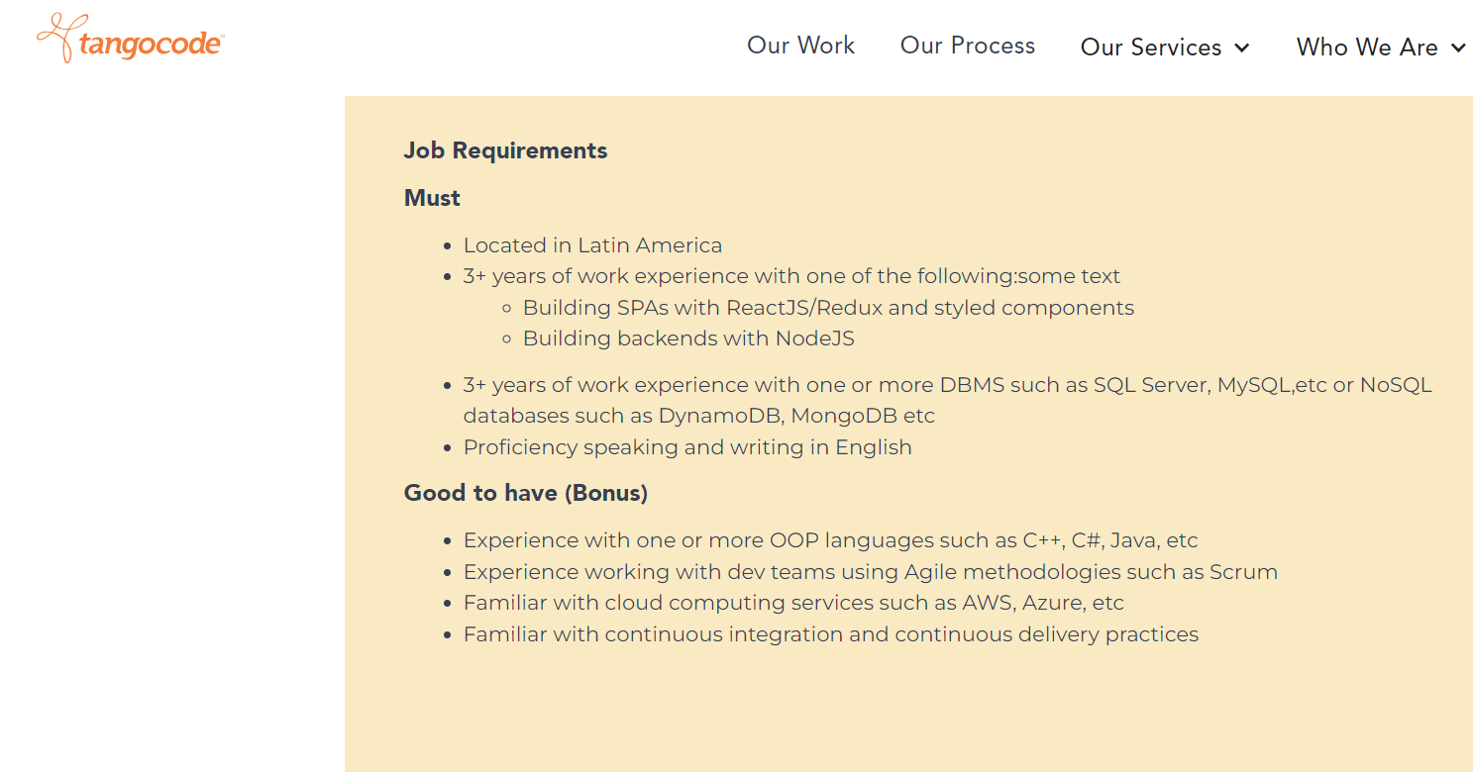Click the ReactJS/Redux styled components line
Screen dimensions: 1473x772
[828, 308]
